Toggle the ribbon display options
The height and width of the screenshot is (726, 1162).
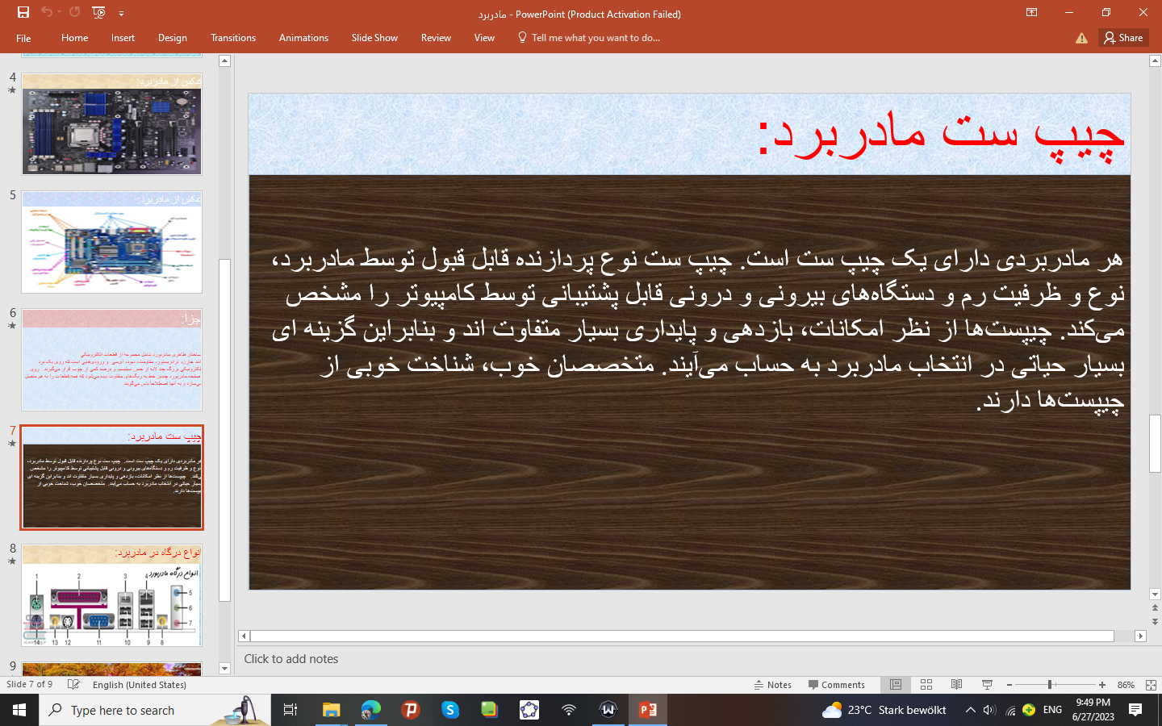point(1031,12)
